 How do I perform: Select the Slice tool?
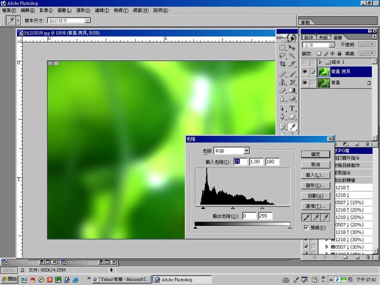292,64
